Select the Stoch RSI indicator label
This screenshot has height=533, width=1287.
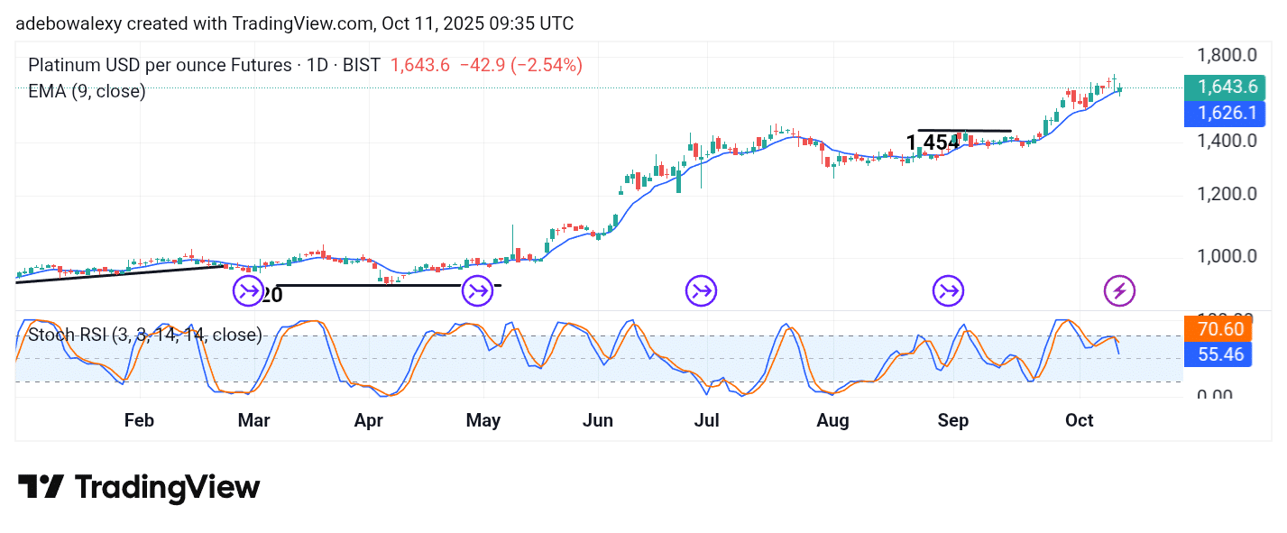pyautogui.click(x=145, y=335)
